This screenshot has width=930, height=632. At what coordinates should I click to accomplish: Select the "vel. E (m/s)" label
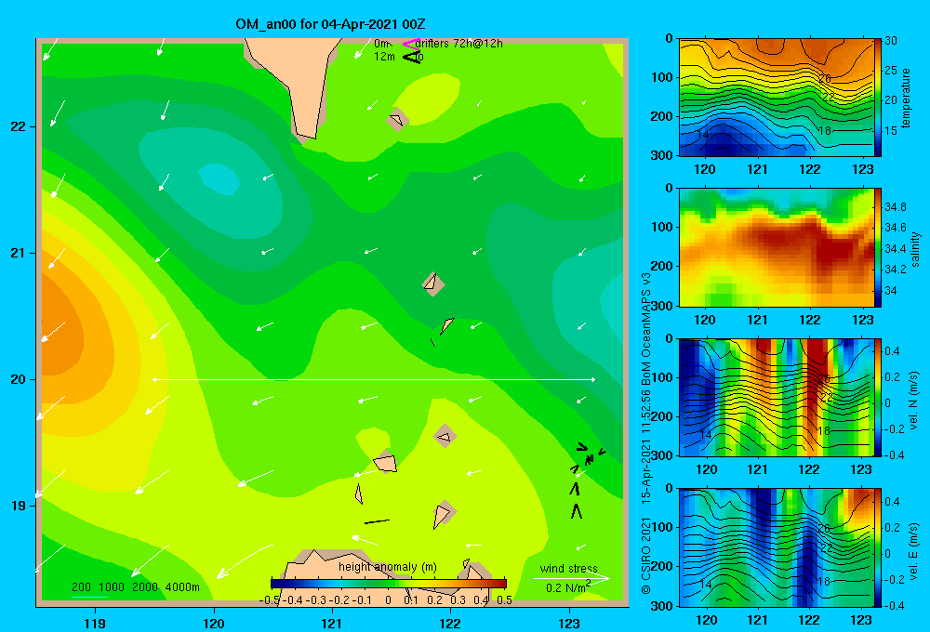[913, 550]
